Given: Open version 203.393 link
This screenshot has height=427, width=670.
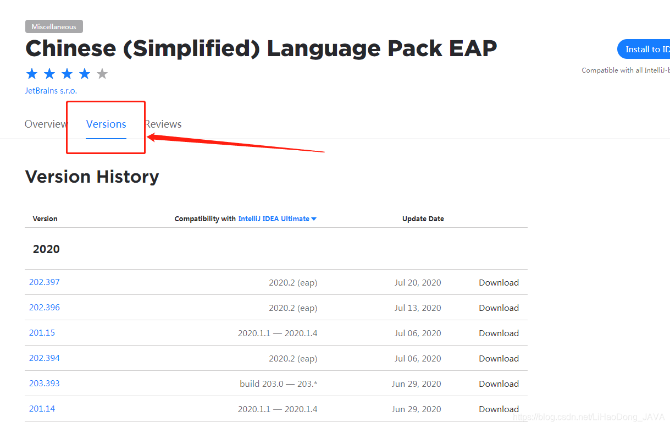Looking at the screenshot, I should click(x=45, y=384).
